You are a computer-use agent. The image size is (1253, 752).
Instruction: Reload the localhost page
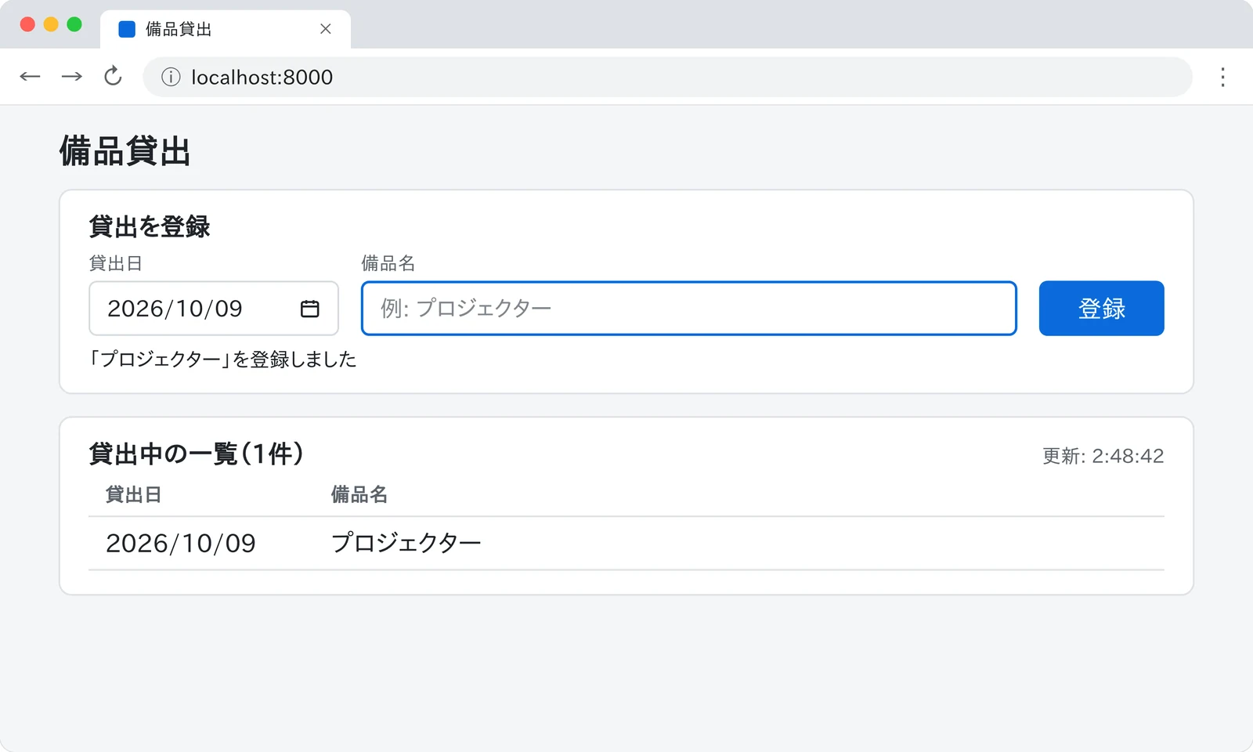coord(114,77)
